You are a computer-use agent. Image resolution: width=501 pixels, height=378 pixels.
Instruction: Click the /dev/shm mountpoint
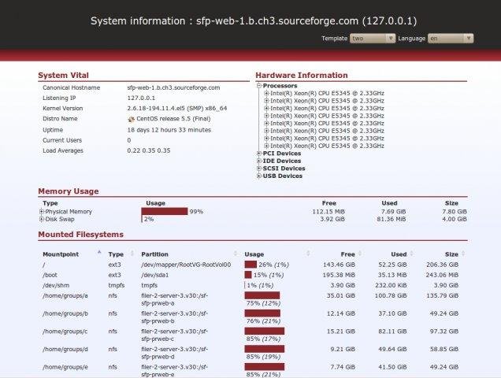point(56,285)
